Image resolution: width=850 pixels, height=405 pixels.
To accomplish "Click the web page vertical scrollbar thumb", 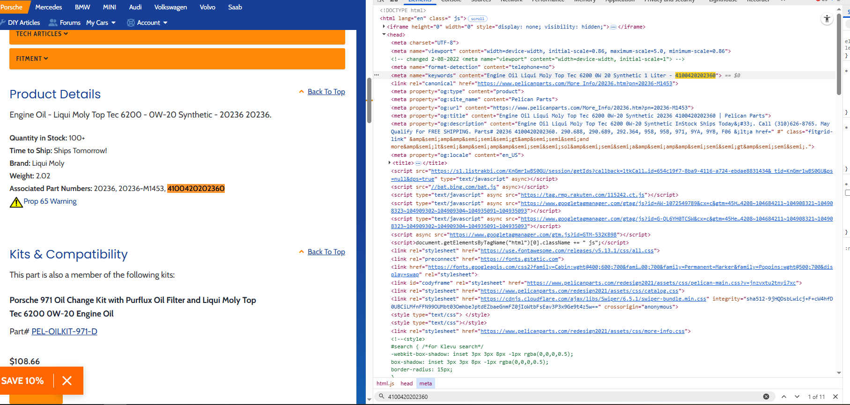I will 369,100.
